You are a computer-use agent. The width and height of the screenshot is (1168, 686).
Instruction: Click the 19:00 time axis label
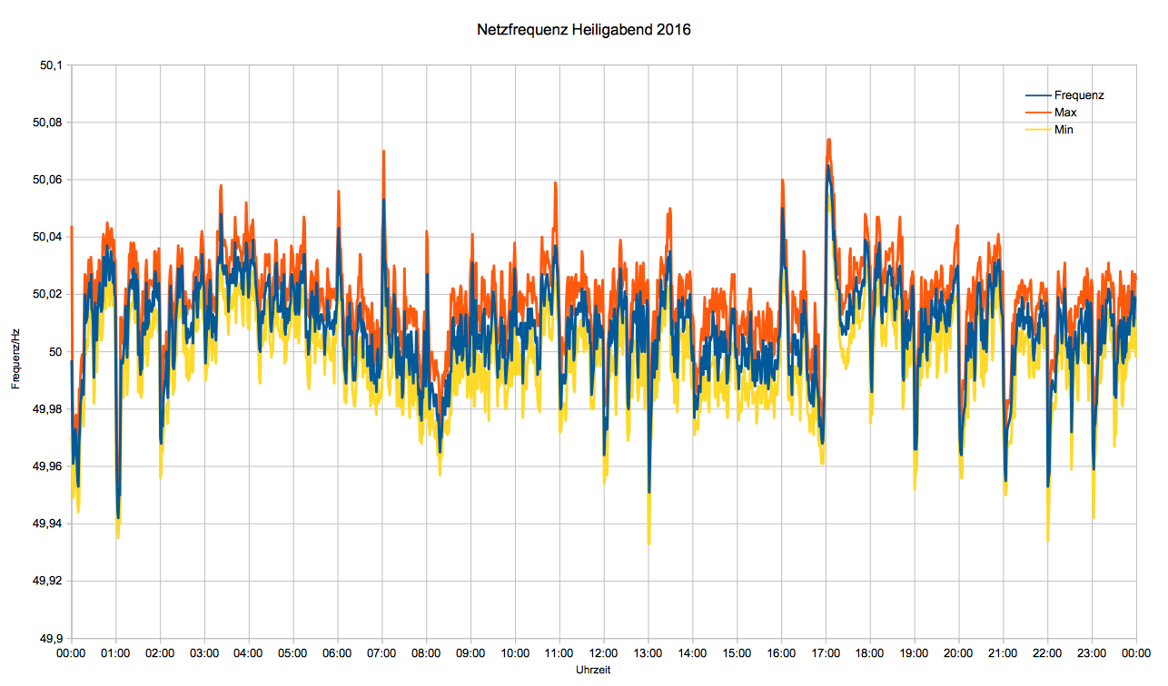click(x=915, y=652)
